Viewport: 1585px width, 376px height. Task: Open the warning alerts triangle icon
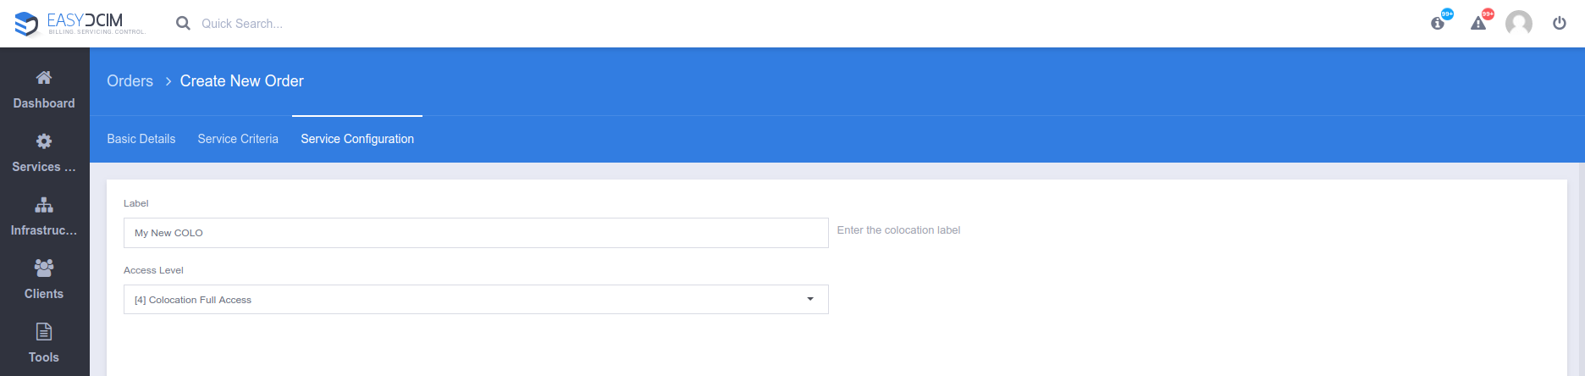click(x=1478, y=23)
